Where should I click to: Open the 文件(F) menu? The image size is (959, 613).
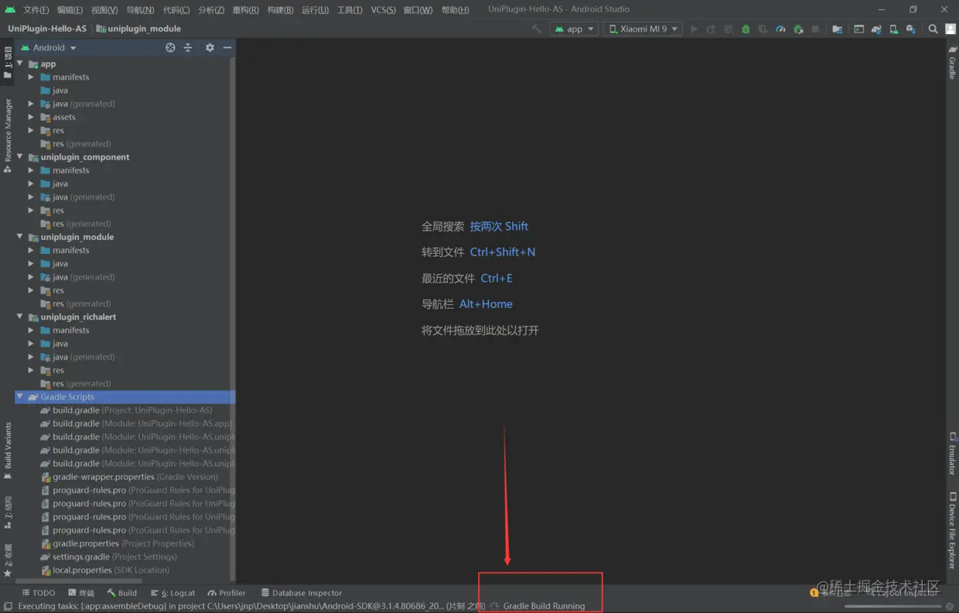pyautogui.click(x=36, y=9)
